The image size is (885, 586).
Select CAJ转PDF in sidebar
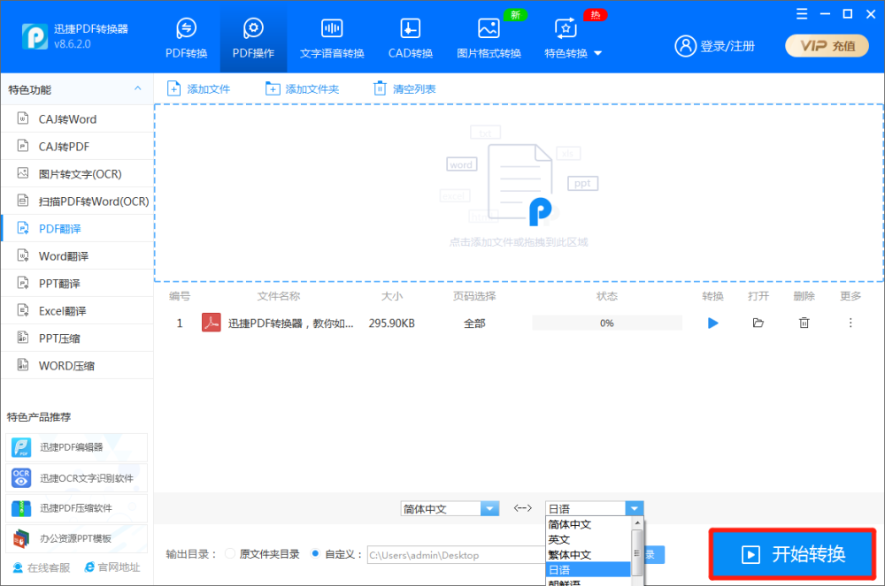[x=77, y=147]
